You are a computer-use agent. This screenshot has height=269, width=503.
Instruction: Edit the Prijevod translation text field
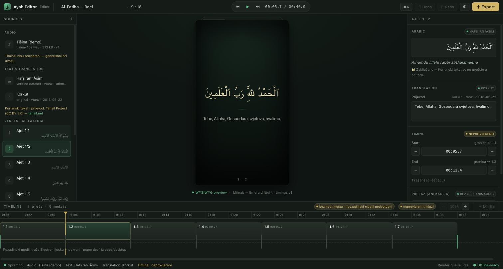(454, 111)
